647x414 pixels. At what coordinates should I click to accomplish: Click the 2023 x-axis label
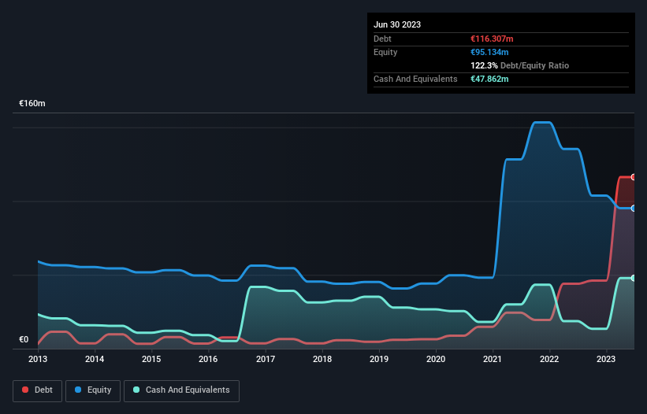(x=606, y=359)
